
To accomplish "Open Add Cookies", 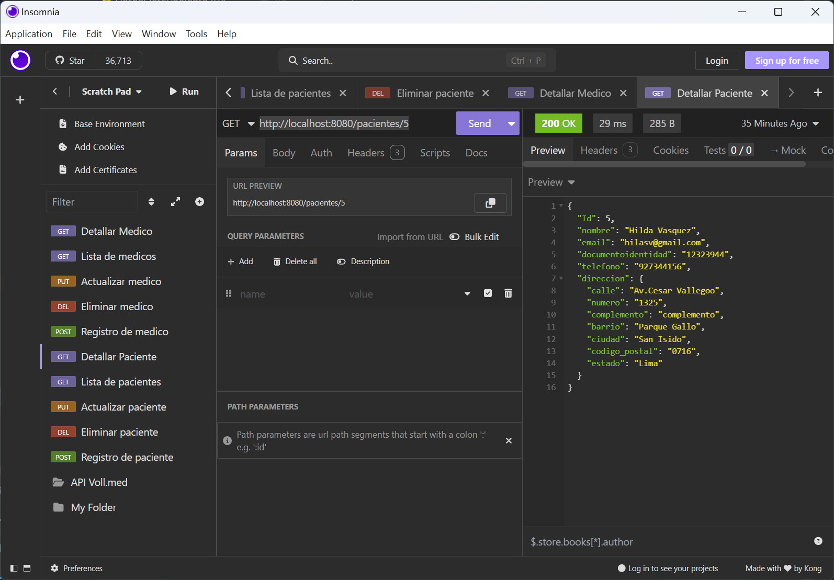I will (92, 147).
